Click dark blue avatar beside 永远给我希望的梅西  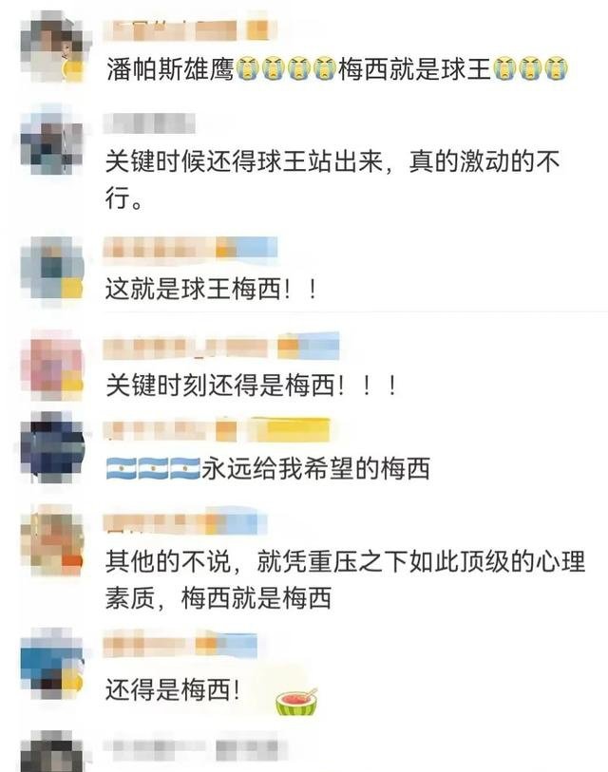[x=52, y=447]
